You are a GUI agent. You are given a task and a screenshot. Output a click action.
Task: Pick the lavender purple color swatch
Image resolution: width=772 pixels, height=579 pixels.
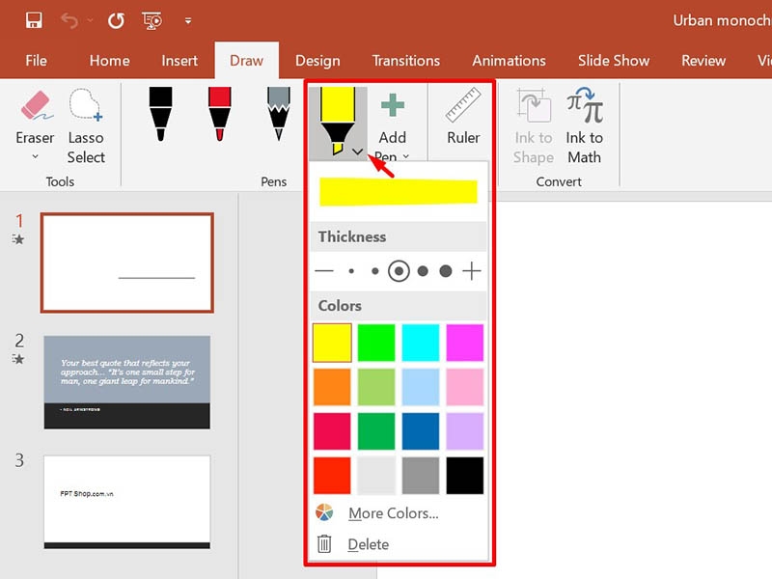click(465, 431)
